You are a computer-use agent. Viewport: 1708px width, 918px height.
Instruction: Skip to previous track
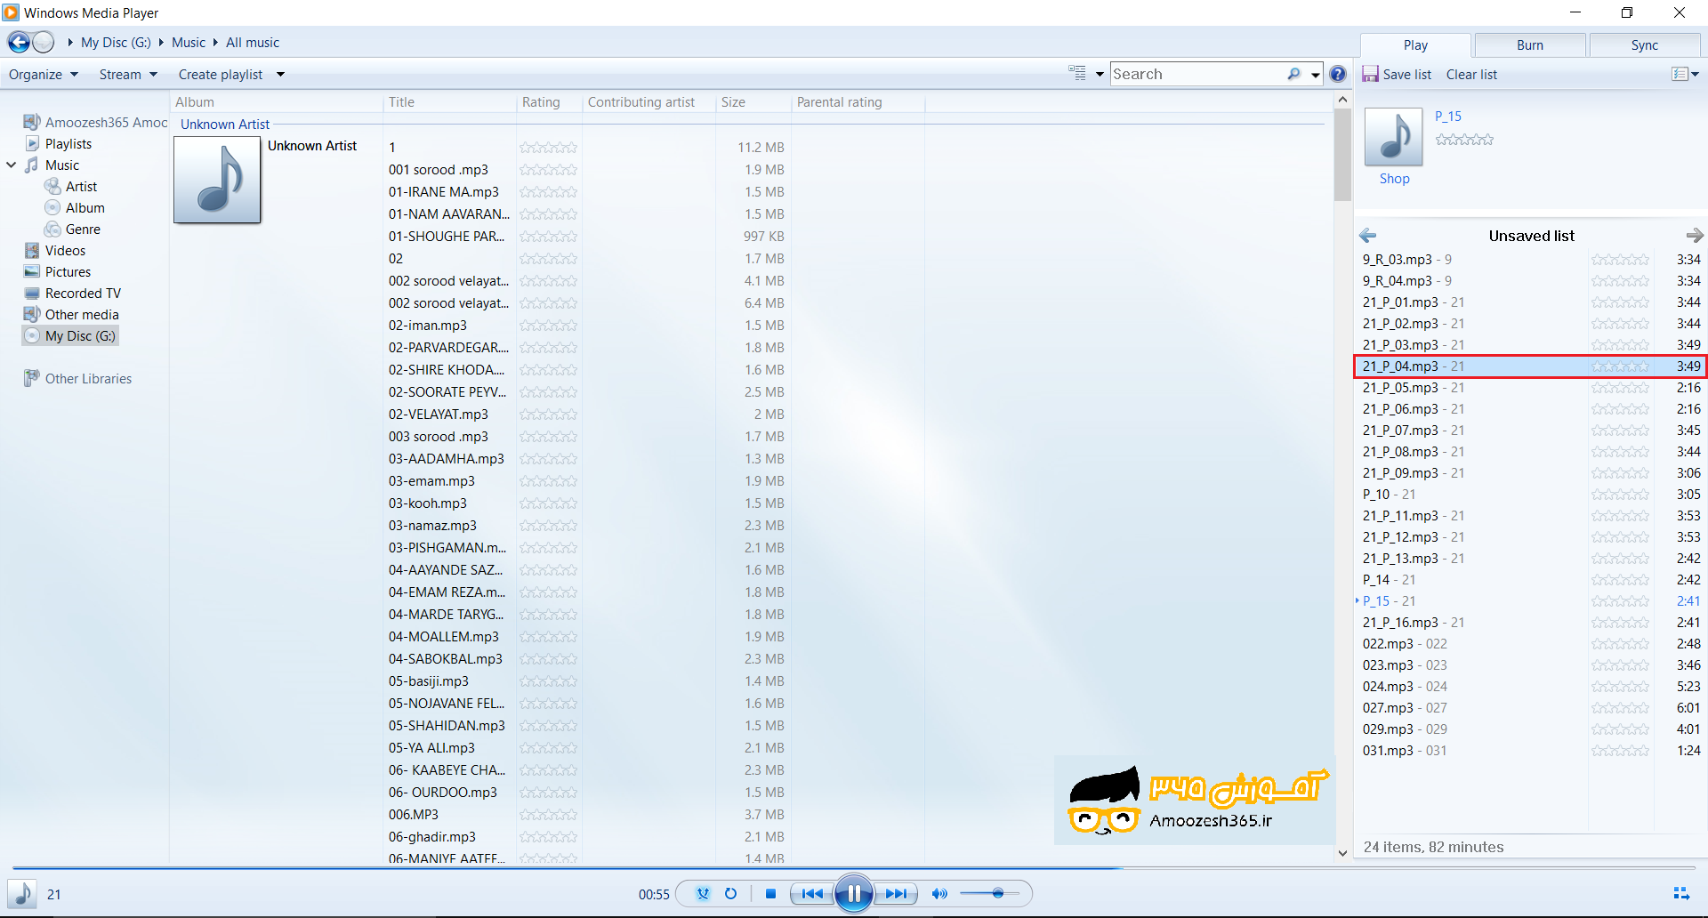pyautogui.click(x=812, y=894)
